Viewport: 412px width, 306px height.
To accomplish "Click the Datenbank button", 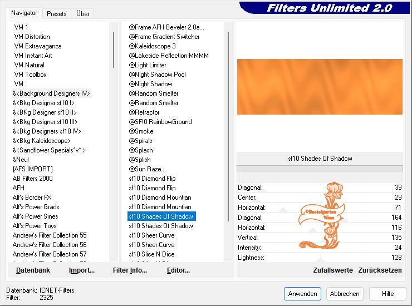I will click(x=33, y=270).
